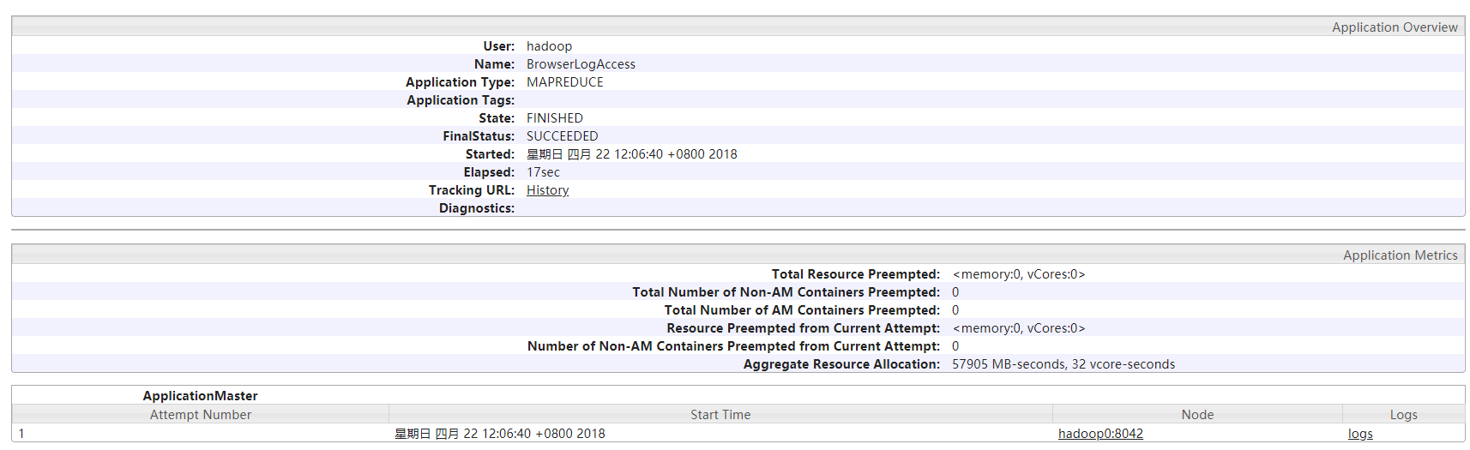1470x450 pixels.
Task: Click the Logs column header
Action: click(x=1402, y=415)
